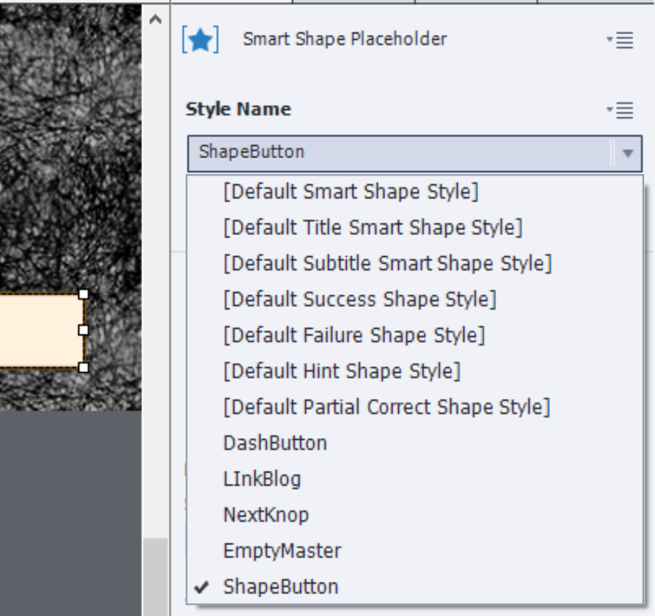Image resolution: width=655 pixels, height=616 pixels.
Task: Open the Style Name options menu icon
Action: (x=620, y=110)
